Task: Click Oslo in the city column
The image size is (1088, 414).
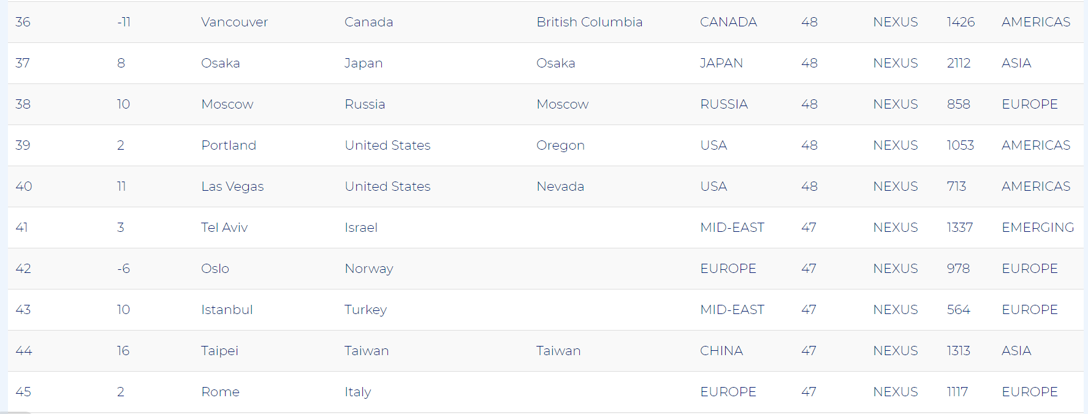Action: coord(215,269)
